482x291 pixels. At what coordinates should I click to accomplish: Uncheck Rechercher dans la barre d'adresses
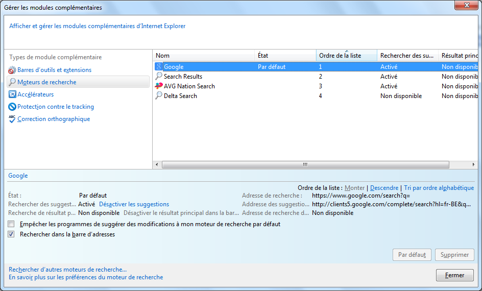point(11,234)
